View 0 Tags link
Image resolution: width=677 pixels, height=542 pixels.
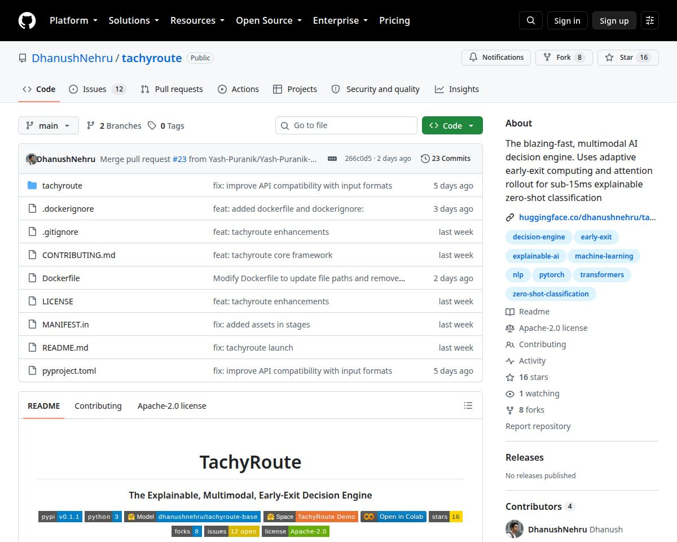[166, 126]
